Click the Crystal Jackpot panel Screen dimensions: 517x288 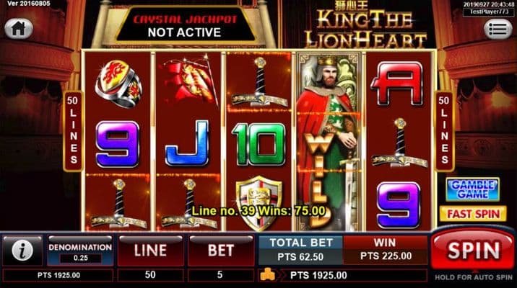185,26
